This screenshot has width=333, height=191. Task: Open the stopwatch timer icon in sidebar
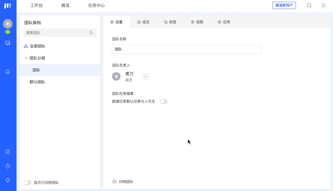[8, 166]
